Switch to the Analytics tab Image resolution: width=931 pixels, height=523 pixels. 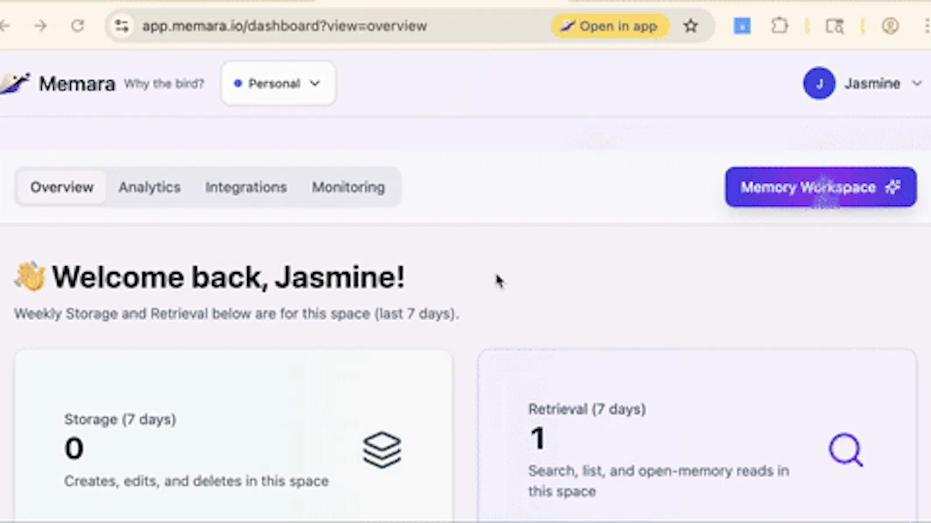click(x=150, y=187)
